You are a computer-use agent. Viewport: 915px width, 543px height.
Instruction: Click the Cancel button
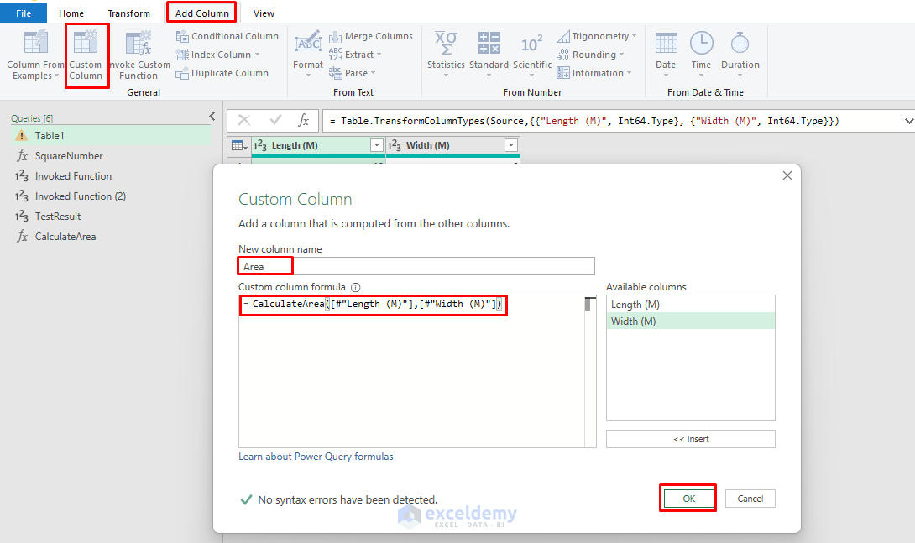750,499
